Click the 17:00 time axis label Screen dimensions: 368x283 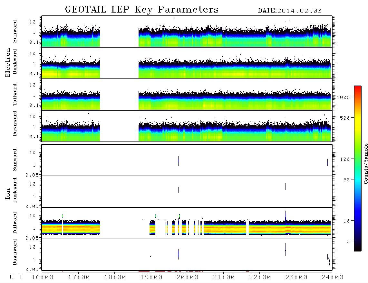(79, 278)
